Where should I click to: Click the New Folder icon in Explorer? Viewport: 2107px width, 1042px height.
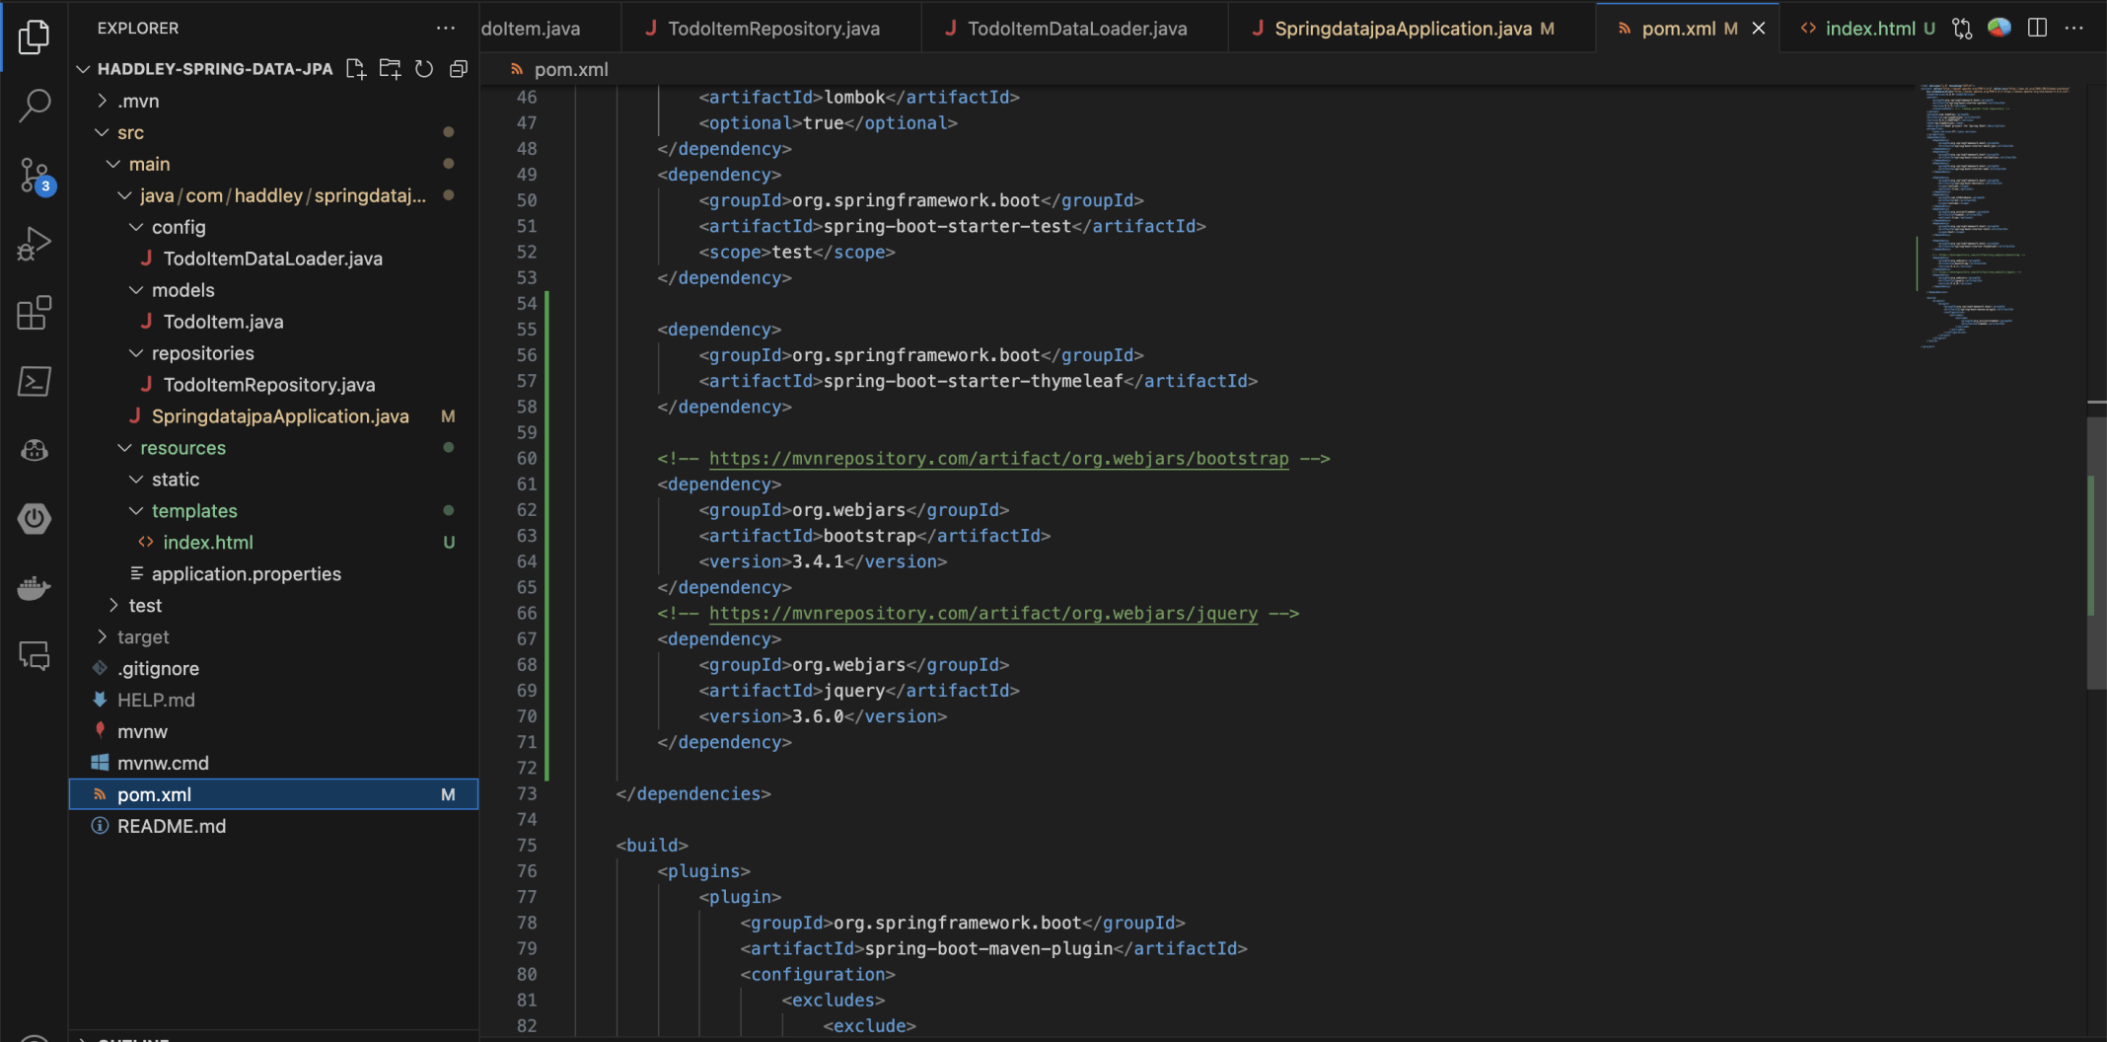pos(391,69)
